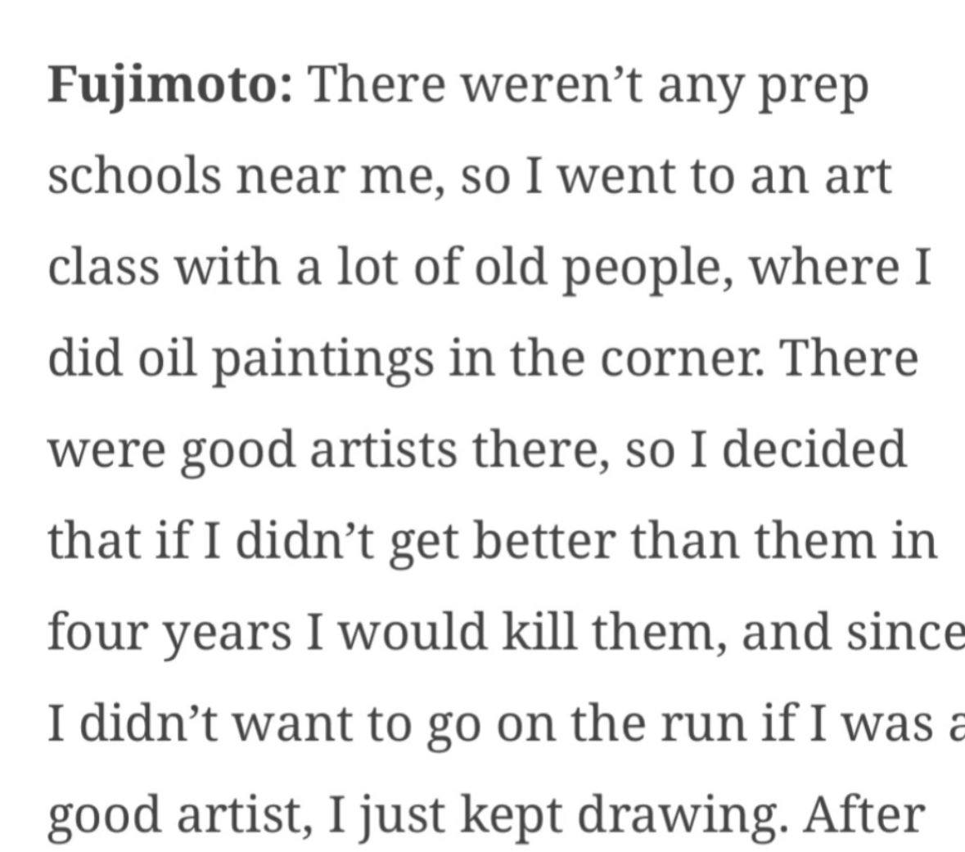This screenshot has width=965, height=852.
Task: Click the word 'schools' starting second line
Action: (x=134, y=176)
